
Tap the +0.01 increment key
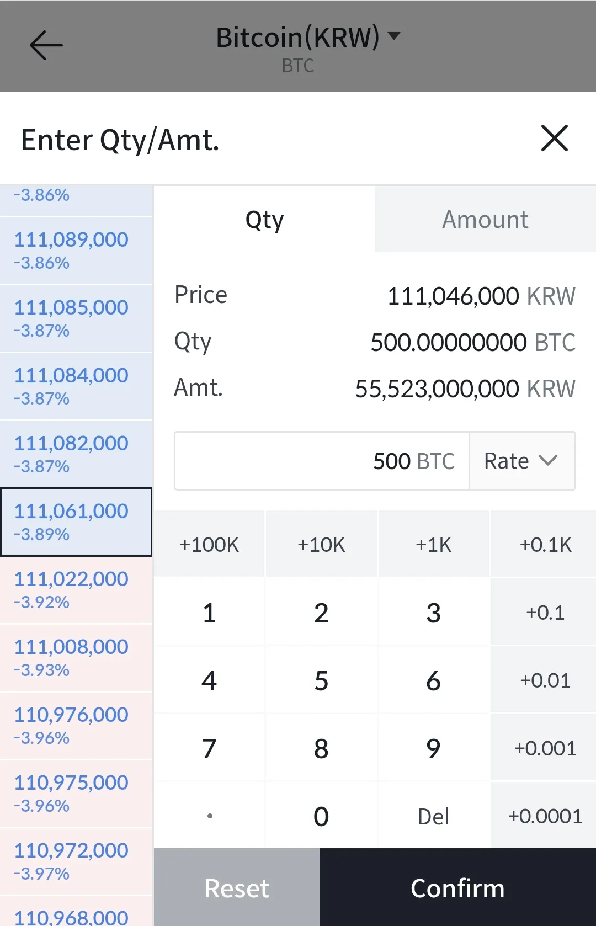click(544, 680)
